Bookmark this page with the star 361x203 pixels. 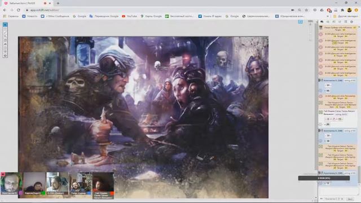tap(306, 10)
